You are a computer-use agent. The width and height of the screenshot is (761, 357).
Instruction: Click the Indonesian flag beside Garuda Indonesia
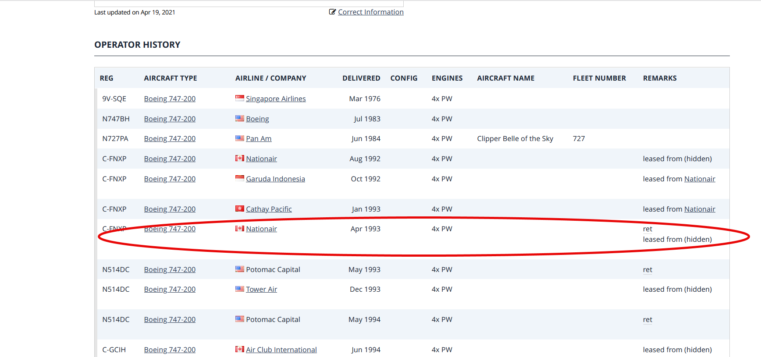[239, 178]
